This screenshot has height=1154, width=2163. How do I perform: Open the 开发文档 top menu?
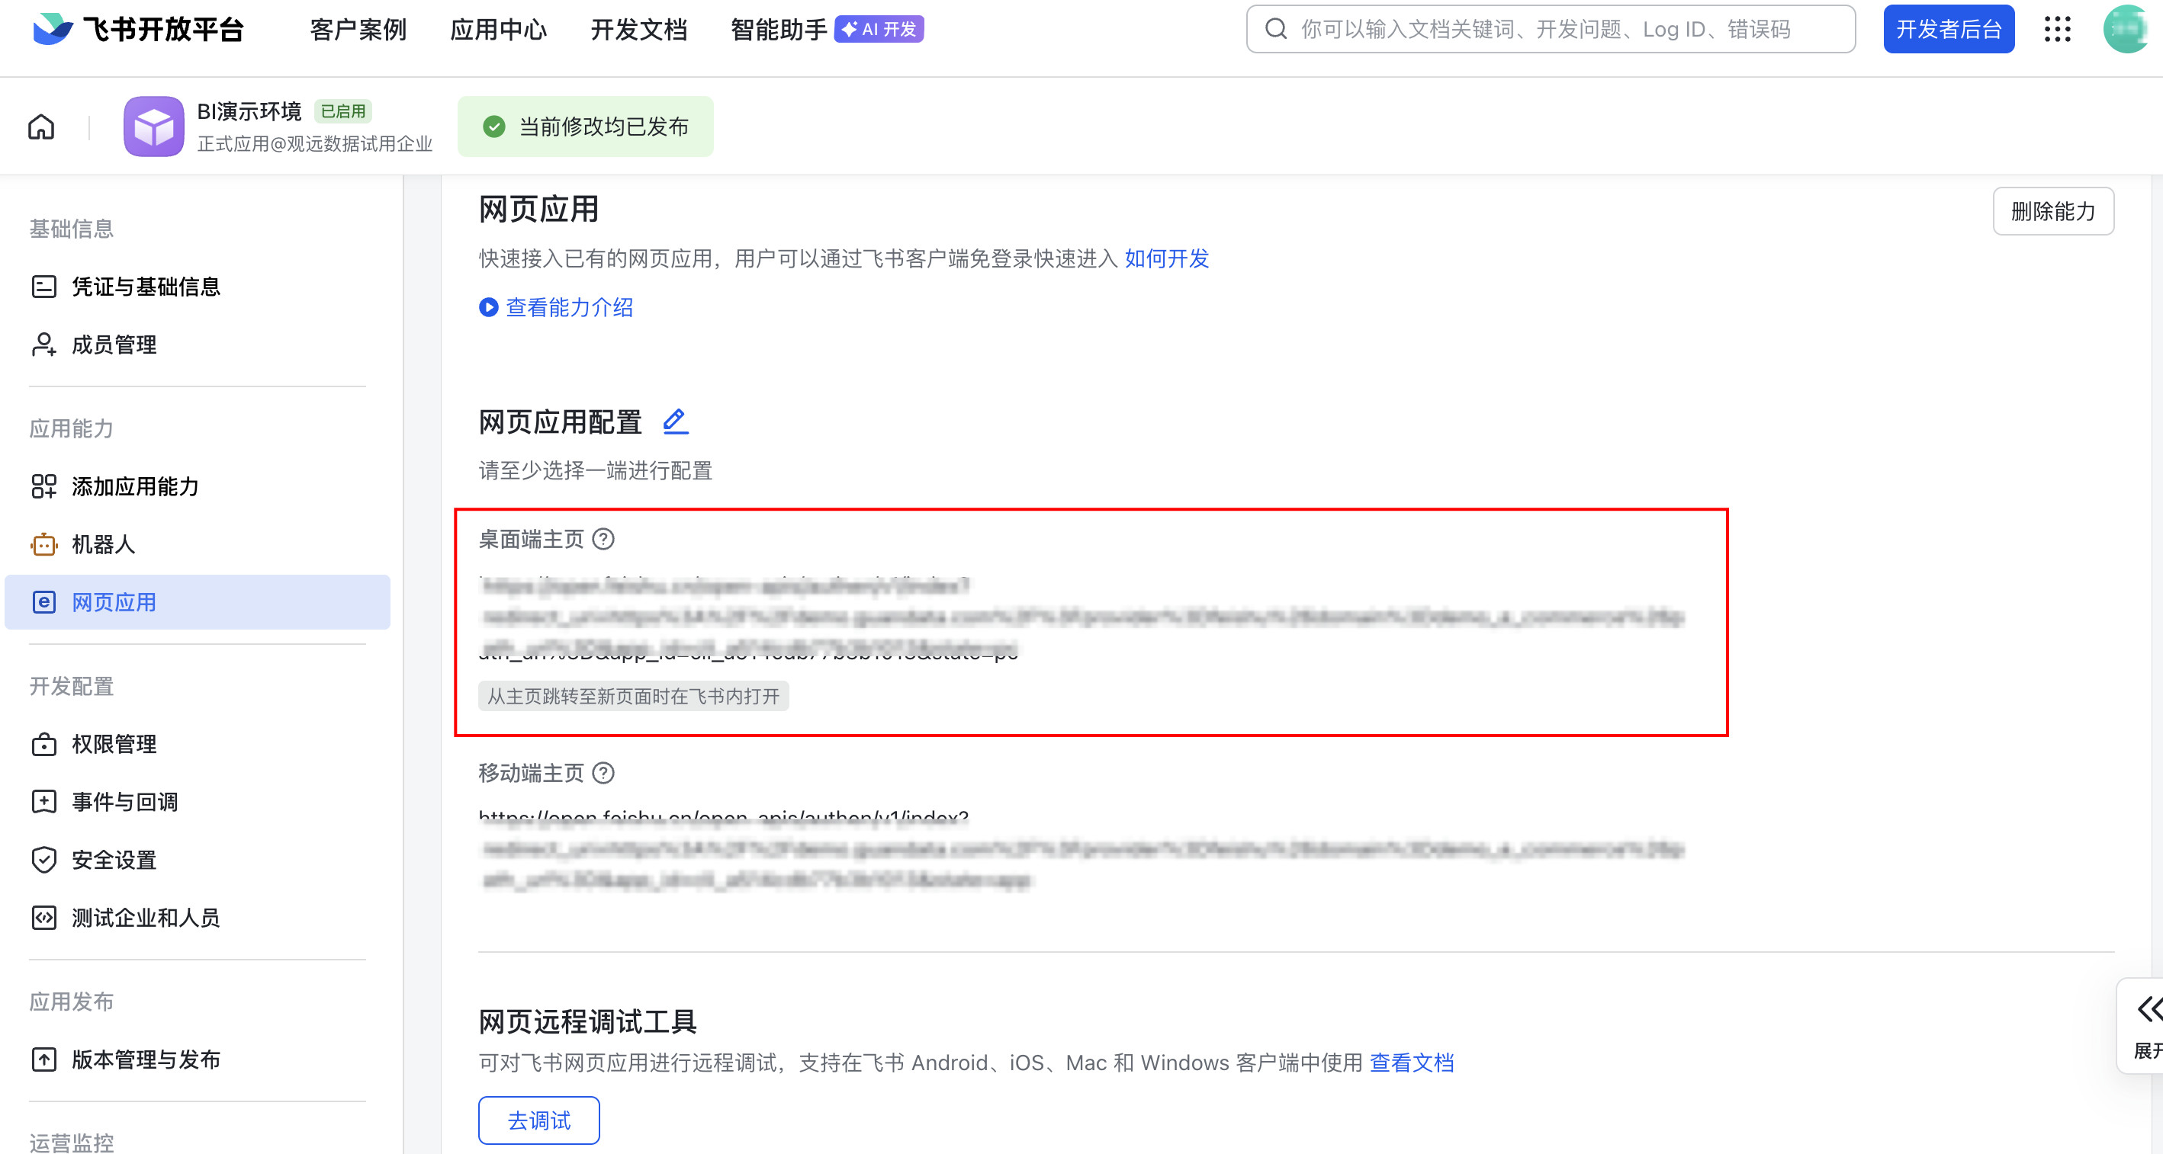(x=639, y=30)
